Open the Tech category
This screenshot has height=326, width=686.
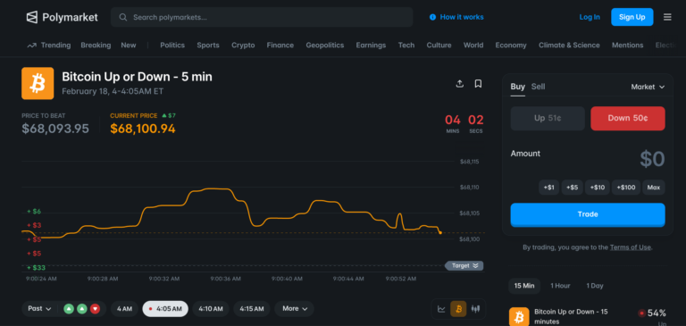[x=406, y=45]
